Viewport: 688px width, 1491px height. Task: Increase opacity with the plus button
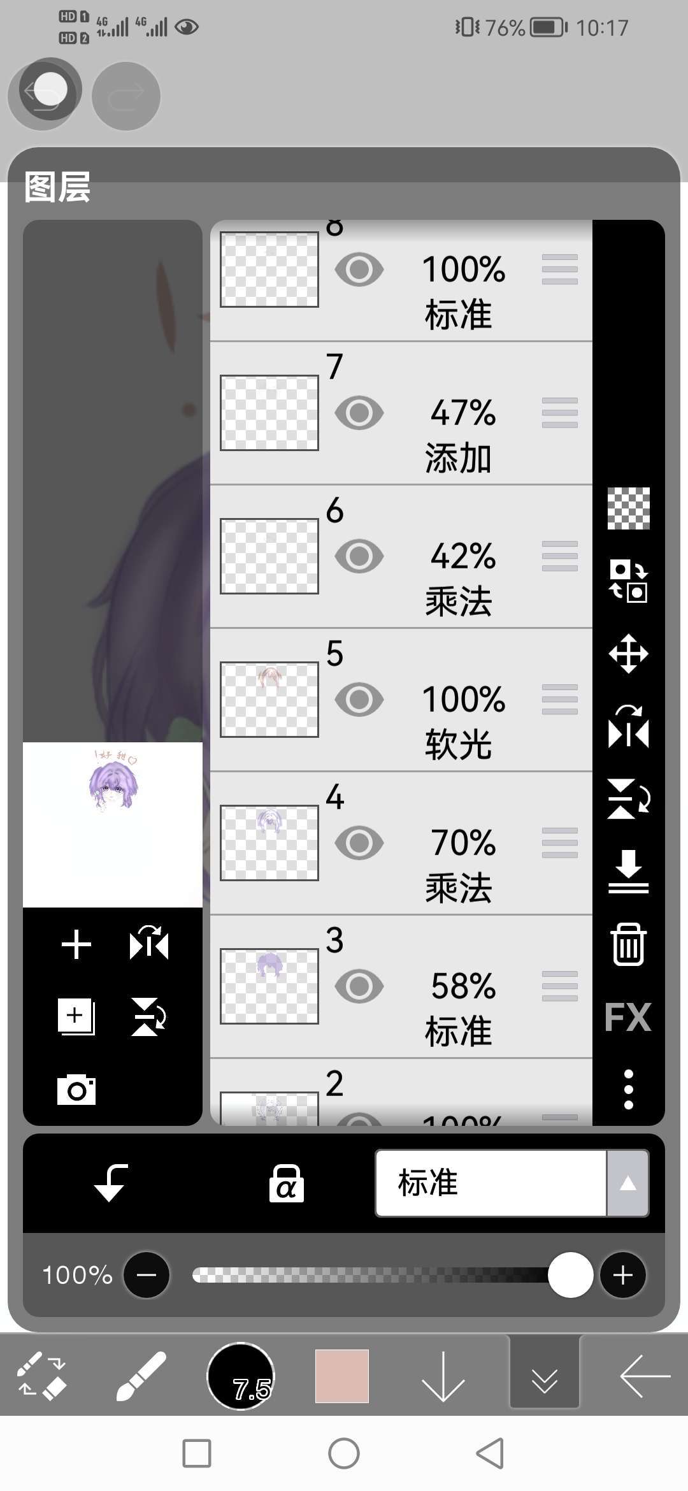click(x=623, y=1275)
